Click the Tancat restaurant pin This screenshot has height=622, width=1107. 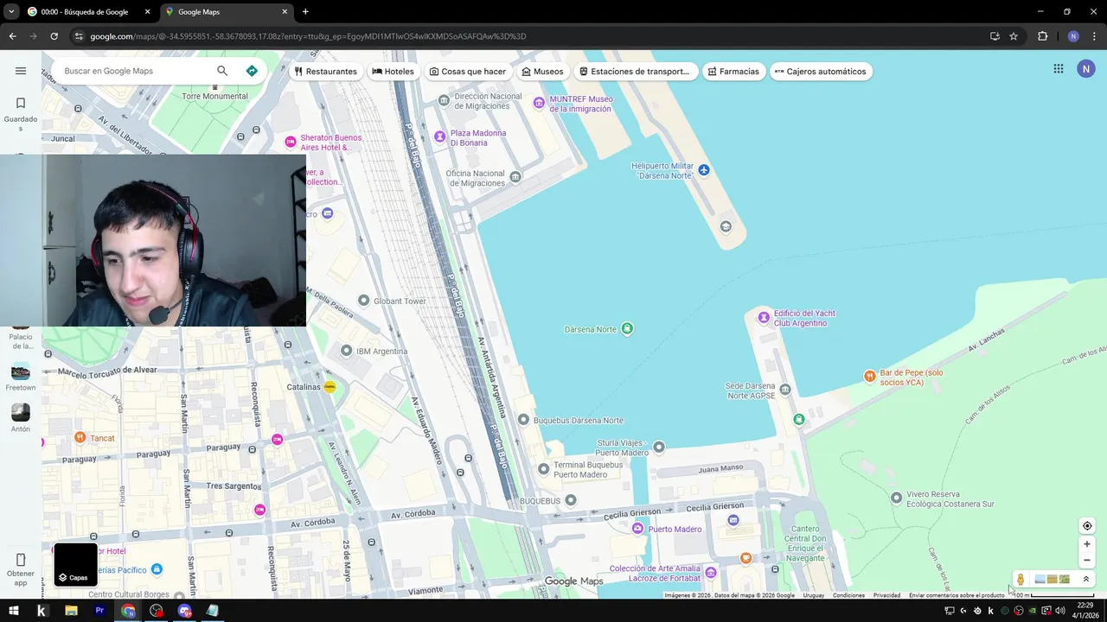pos(80,437)
